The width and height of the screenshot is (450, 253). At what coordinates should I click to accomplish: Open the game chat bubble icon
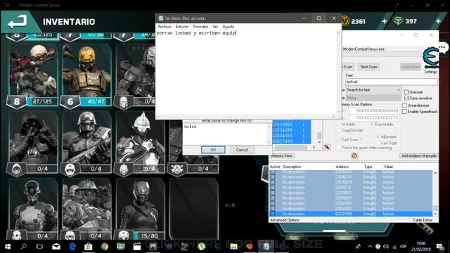tap(443, 47)
